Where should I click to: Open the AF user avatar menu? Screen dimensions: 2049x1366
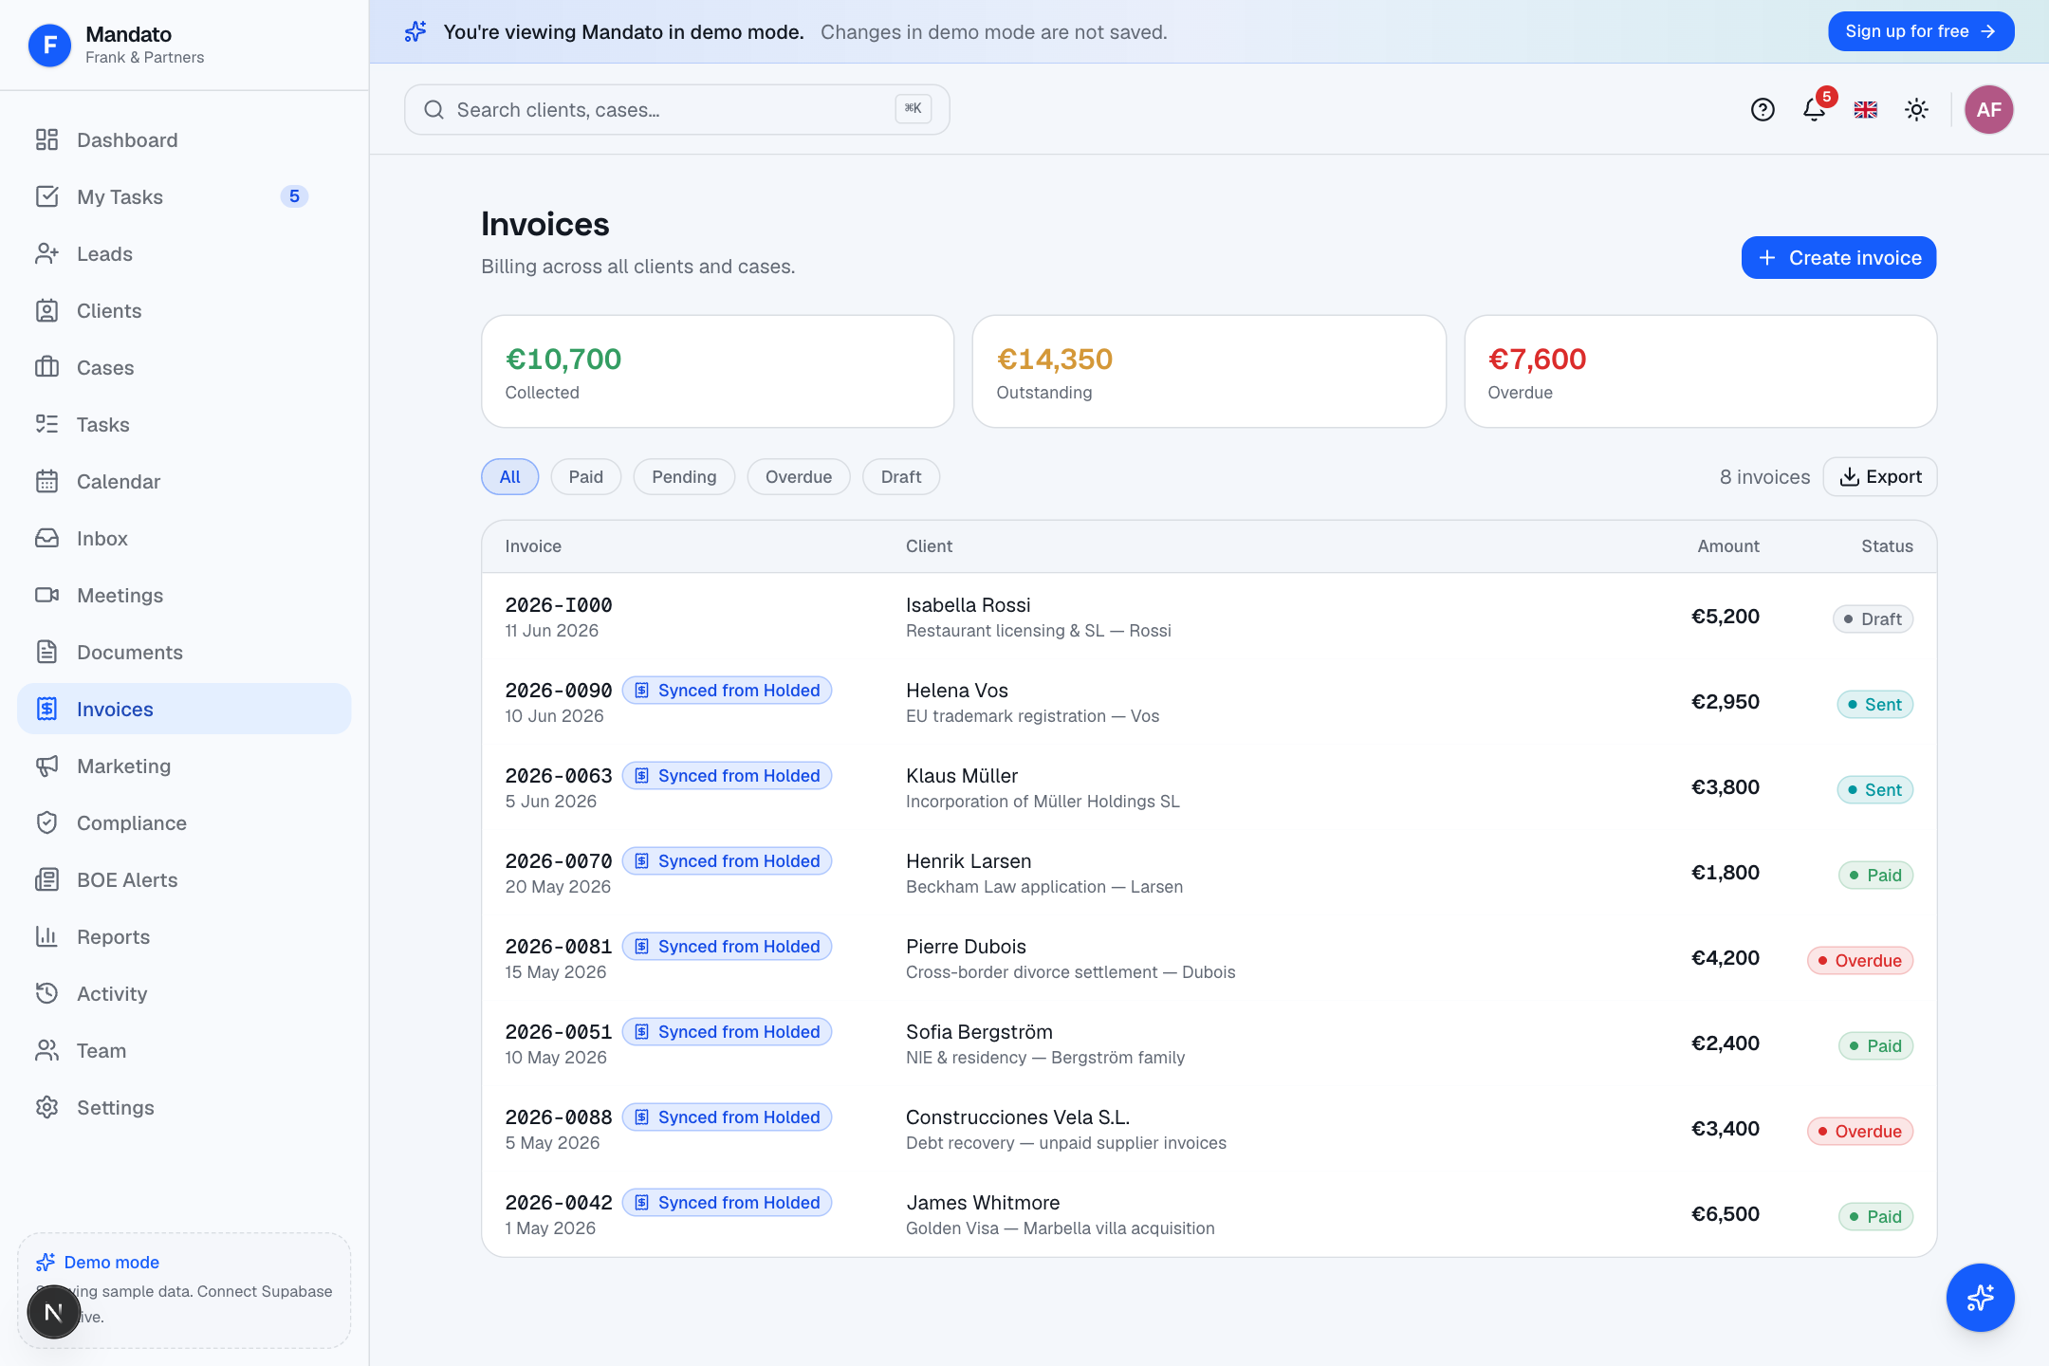coord(1989,110)
